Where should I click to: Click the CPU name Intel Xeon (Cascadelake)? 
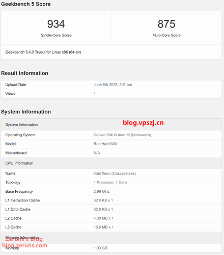[115, 173]
